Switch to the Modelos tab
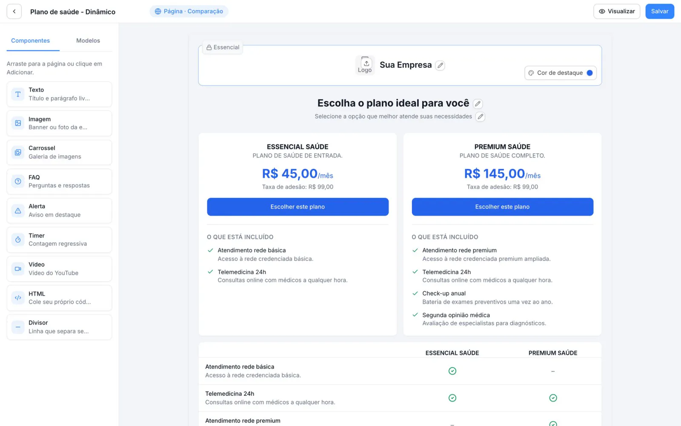The height and width of the screenshot is (426, 681). 88,41
